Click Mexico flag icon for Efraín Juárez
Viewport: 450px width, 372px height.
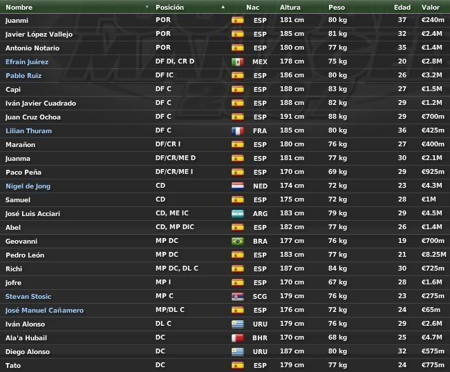point(238,61)
